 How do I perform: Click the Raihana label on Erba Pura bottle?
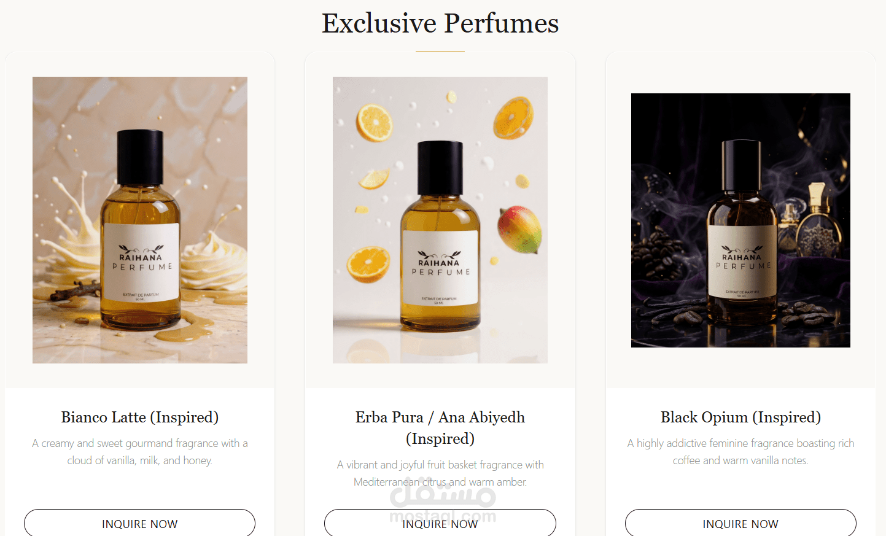tap(440, 268)
